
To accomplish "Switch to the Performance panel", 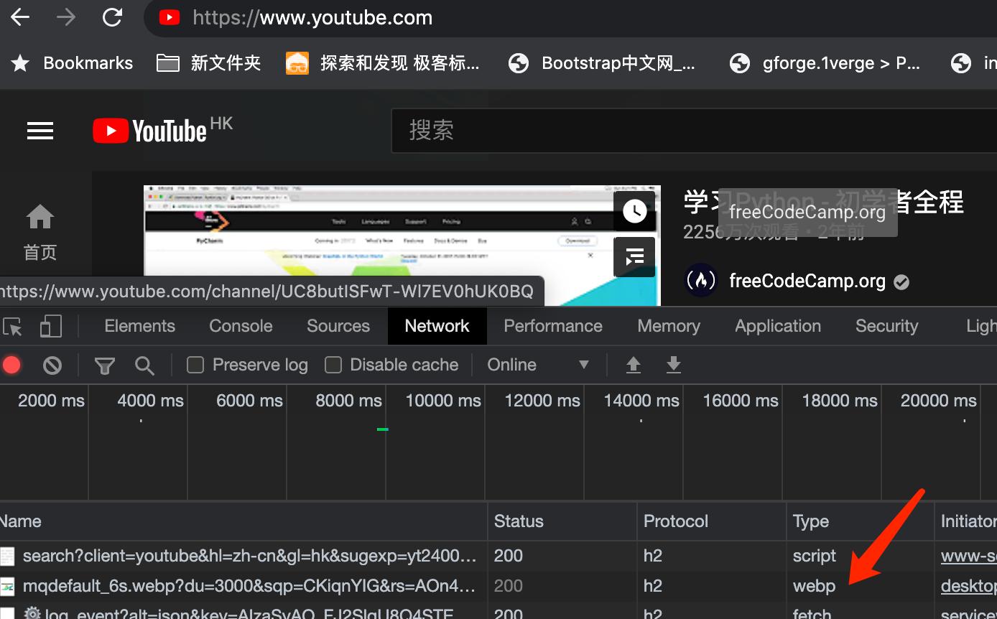I will click(x=552, y=325).
